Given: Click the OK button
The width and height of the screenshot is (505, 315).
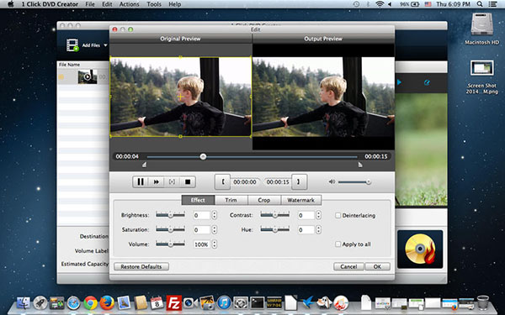Looking at the screenshot, I should click(377, 266).
